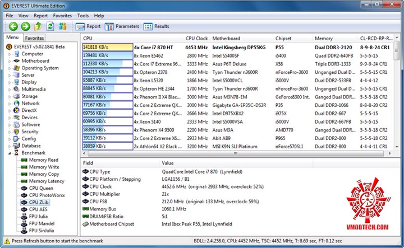
Task: Open the Report menu
Action: pos(41,16)
